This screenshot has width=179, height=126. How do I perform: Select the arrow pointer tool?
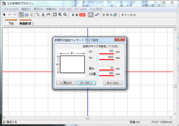[x=4, y=15]
